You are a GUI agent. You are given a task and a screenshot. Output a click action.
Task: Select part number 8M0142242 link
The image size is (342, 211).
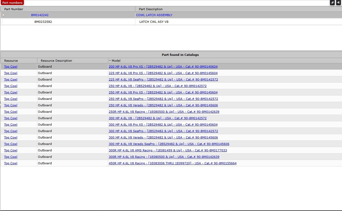pyautogui.click(x=40, y=15)
